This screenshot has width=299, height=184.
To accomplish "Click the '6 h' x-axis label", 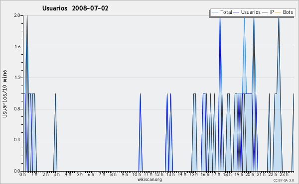I will [x=91, y=174].
